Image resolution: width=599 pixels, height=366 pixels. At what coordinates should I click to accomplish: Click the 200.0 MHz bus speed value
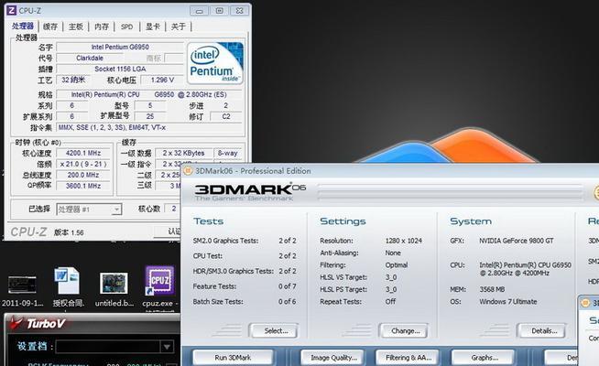[83, 175]
